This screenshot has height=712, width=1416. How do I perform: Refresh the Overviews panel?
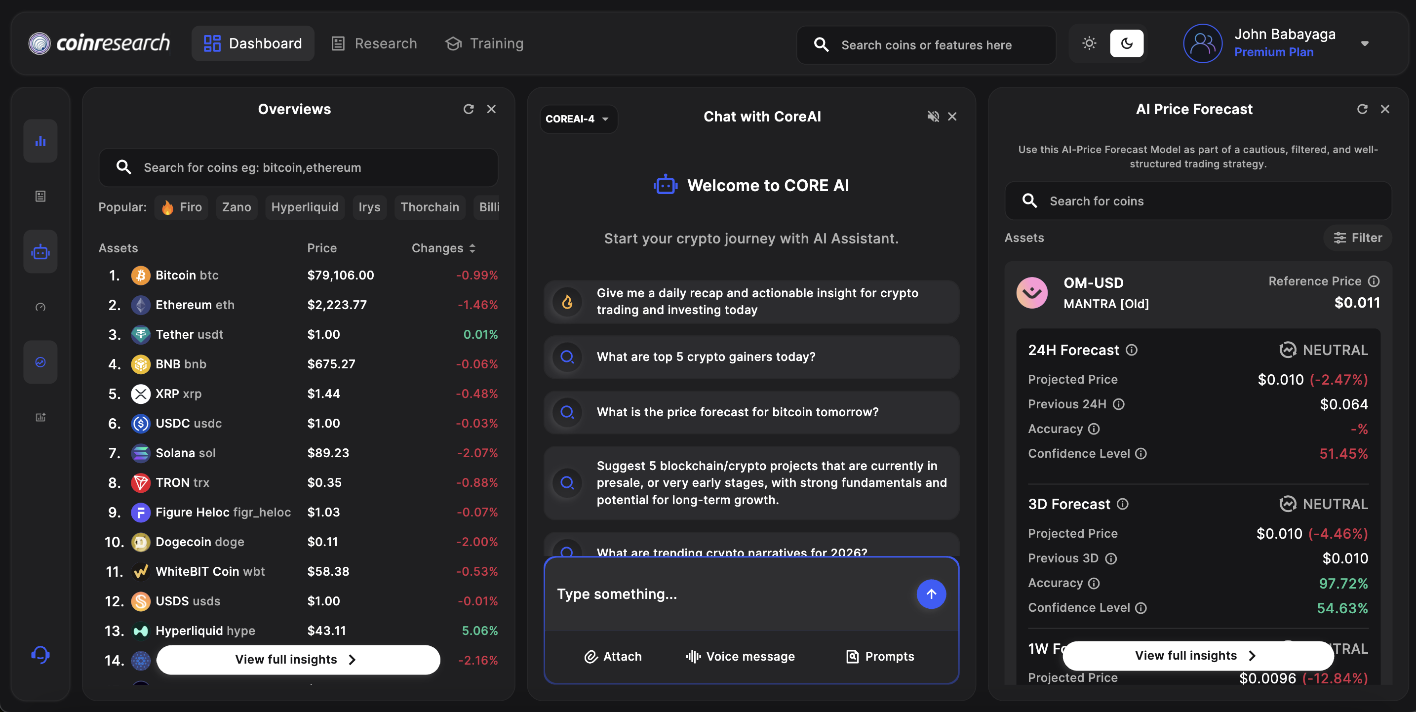[469, 109]
